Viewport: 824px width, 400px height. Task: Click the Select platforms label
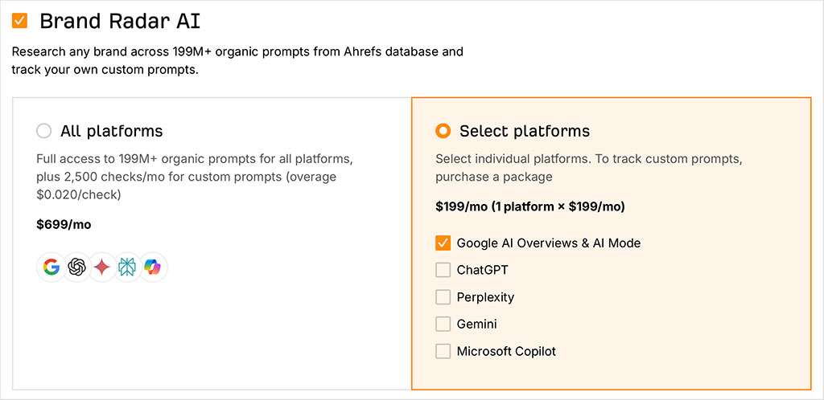(x=525, y=131)
